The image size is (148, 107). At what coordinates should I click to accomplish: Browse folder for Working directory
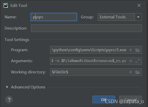coord(138,72)
